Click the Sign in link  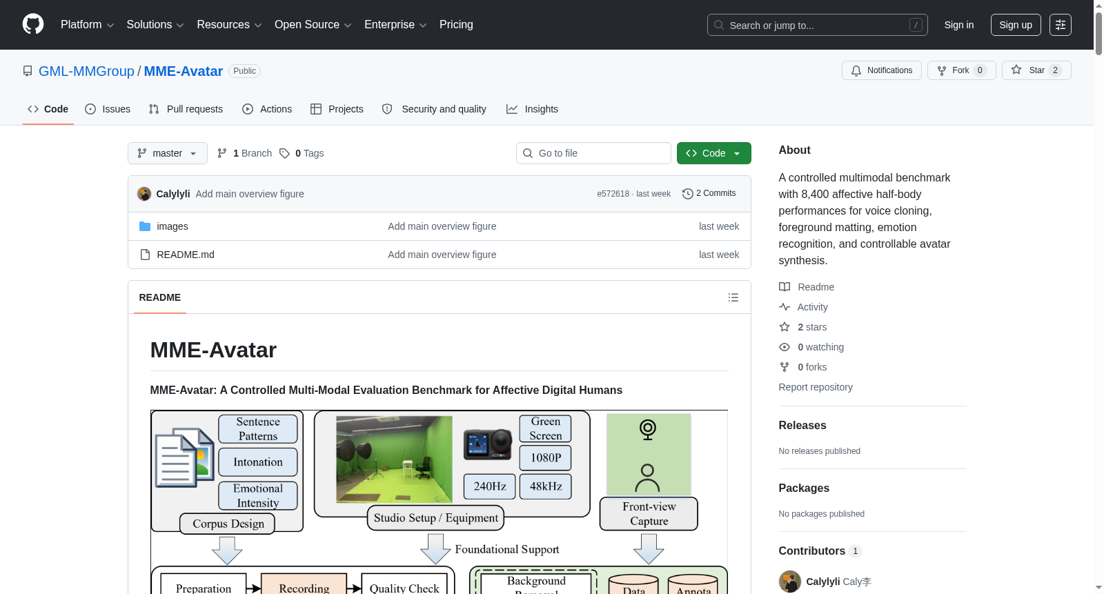[x=959, y=25]
